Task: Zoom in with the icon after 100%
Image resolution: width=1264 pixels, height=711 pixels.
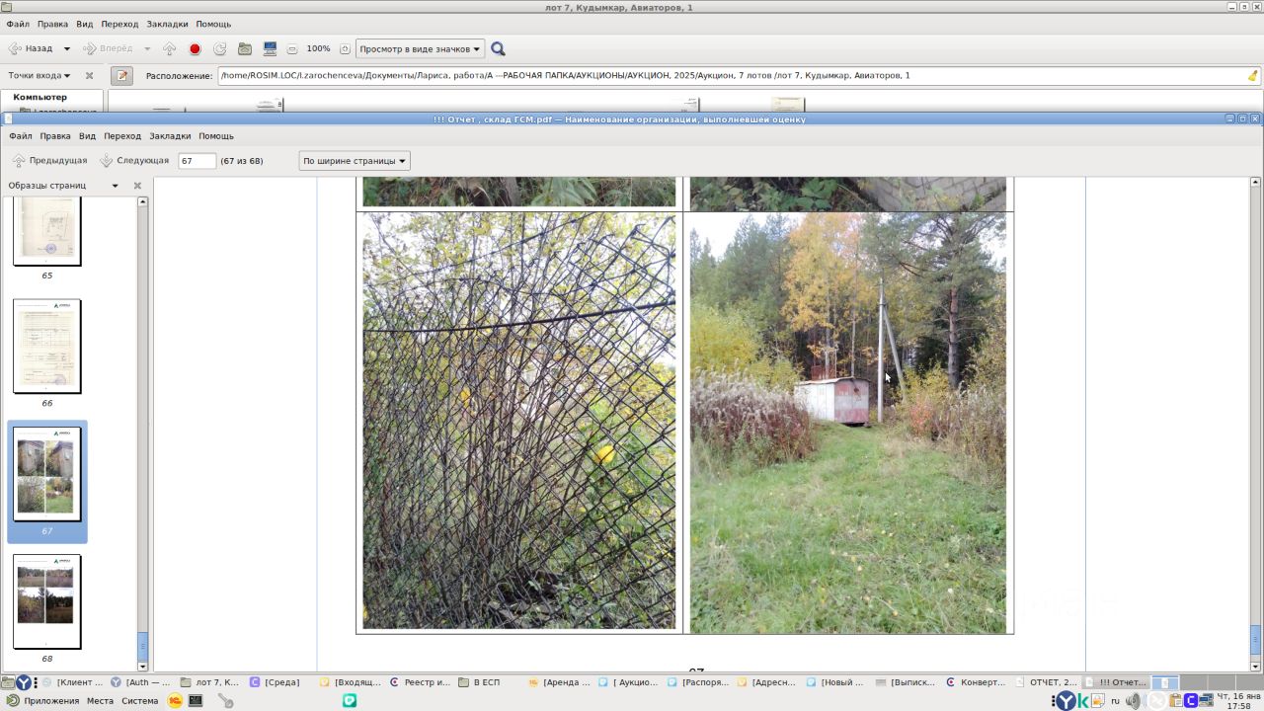Action: [x=345, y=49]
